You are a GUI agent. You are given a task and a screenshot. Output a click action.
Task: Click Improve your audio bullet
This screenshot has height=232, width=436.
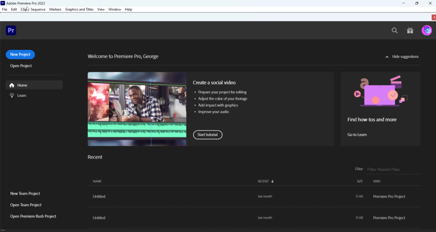point(213,112)
